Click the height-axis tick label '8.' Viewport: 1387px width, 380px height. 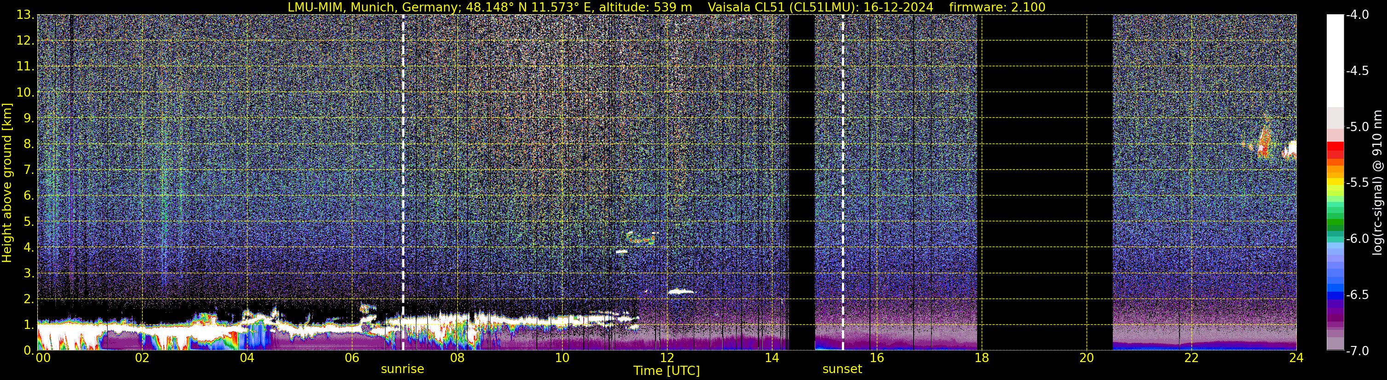pyautogui.click(x=29, y=144)
